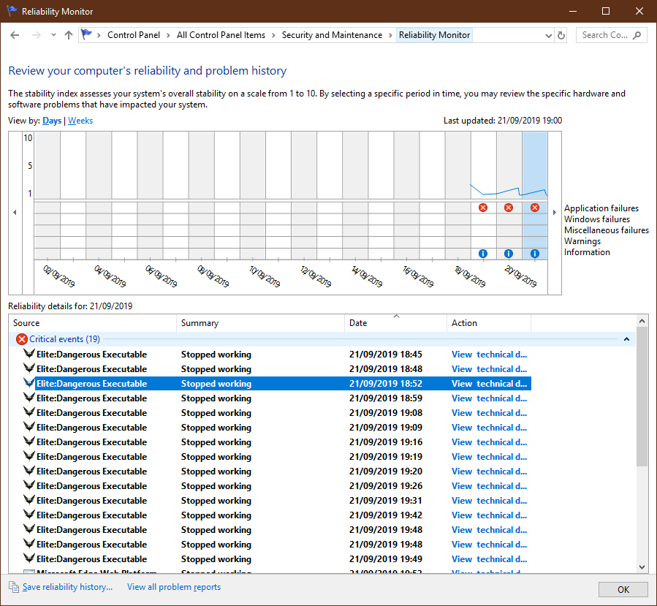Viewport: 657px width, 606px height.
Task: Sort the list by the Date column
Action: (396, 323)
